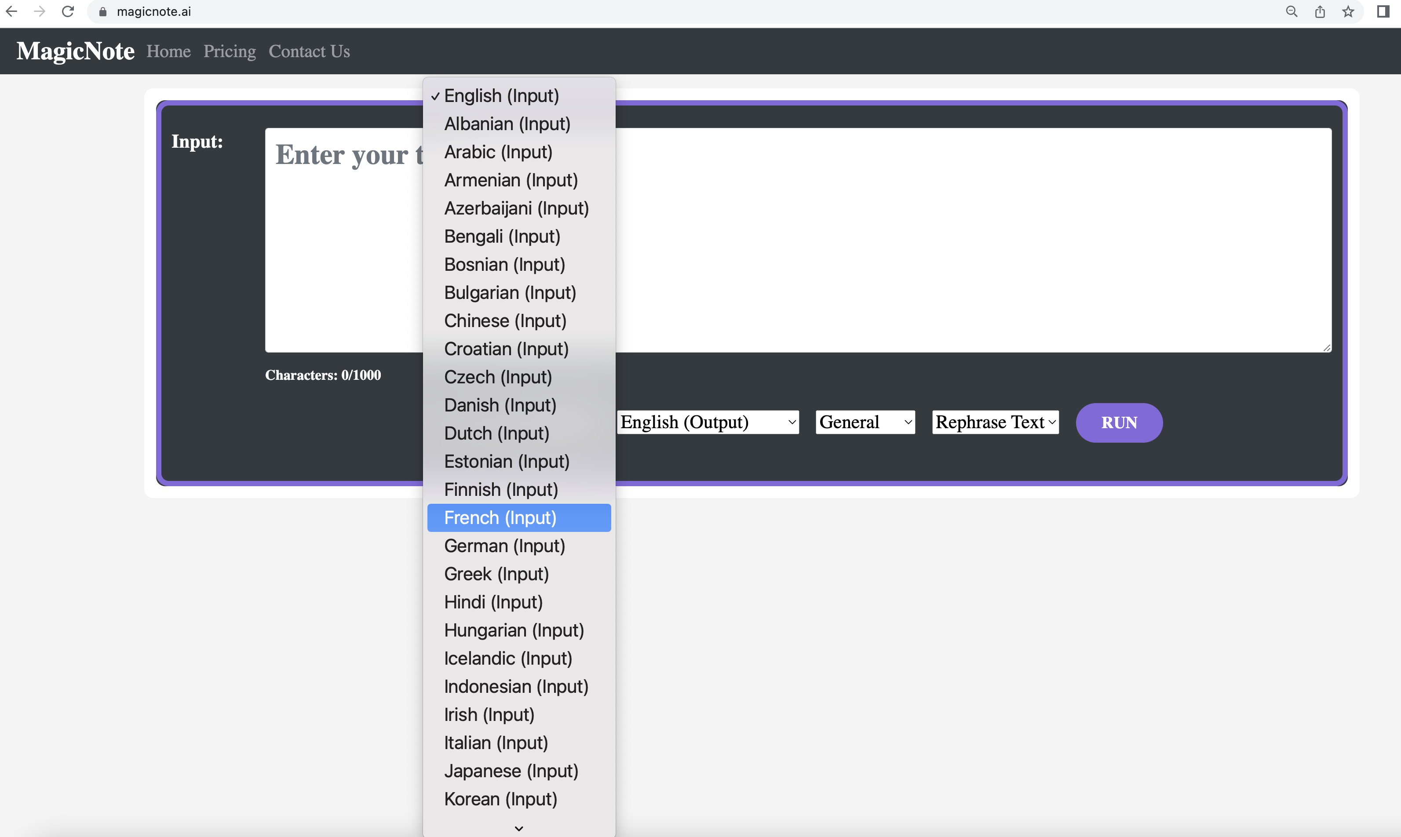This screenshot has width=1401, height=837.
Task: Pick the highlighted French (Input) option
Action: 519,518
